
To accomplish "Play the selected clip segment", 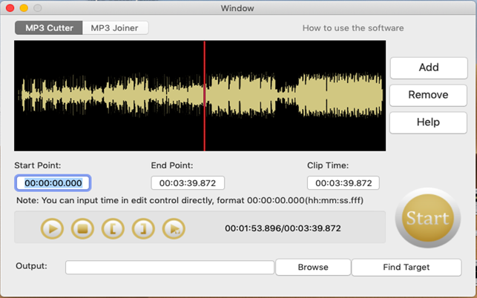I will [x=174, y=228].
